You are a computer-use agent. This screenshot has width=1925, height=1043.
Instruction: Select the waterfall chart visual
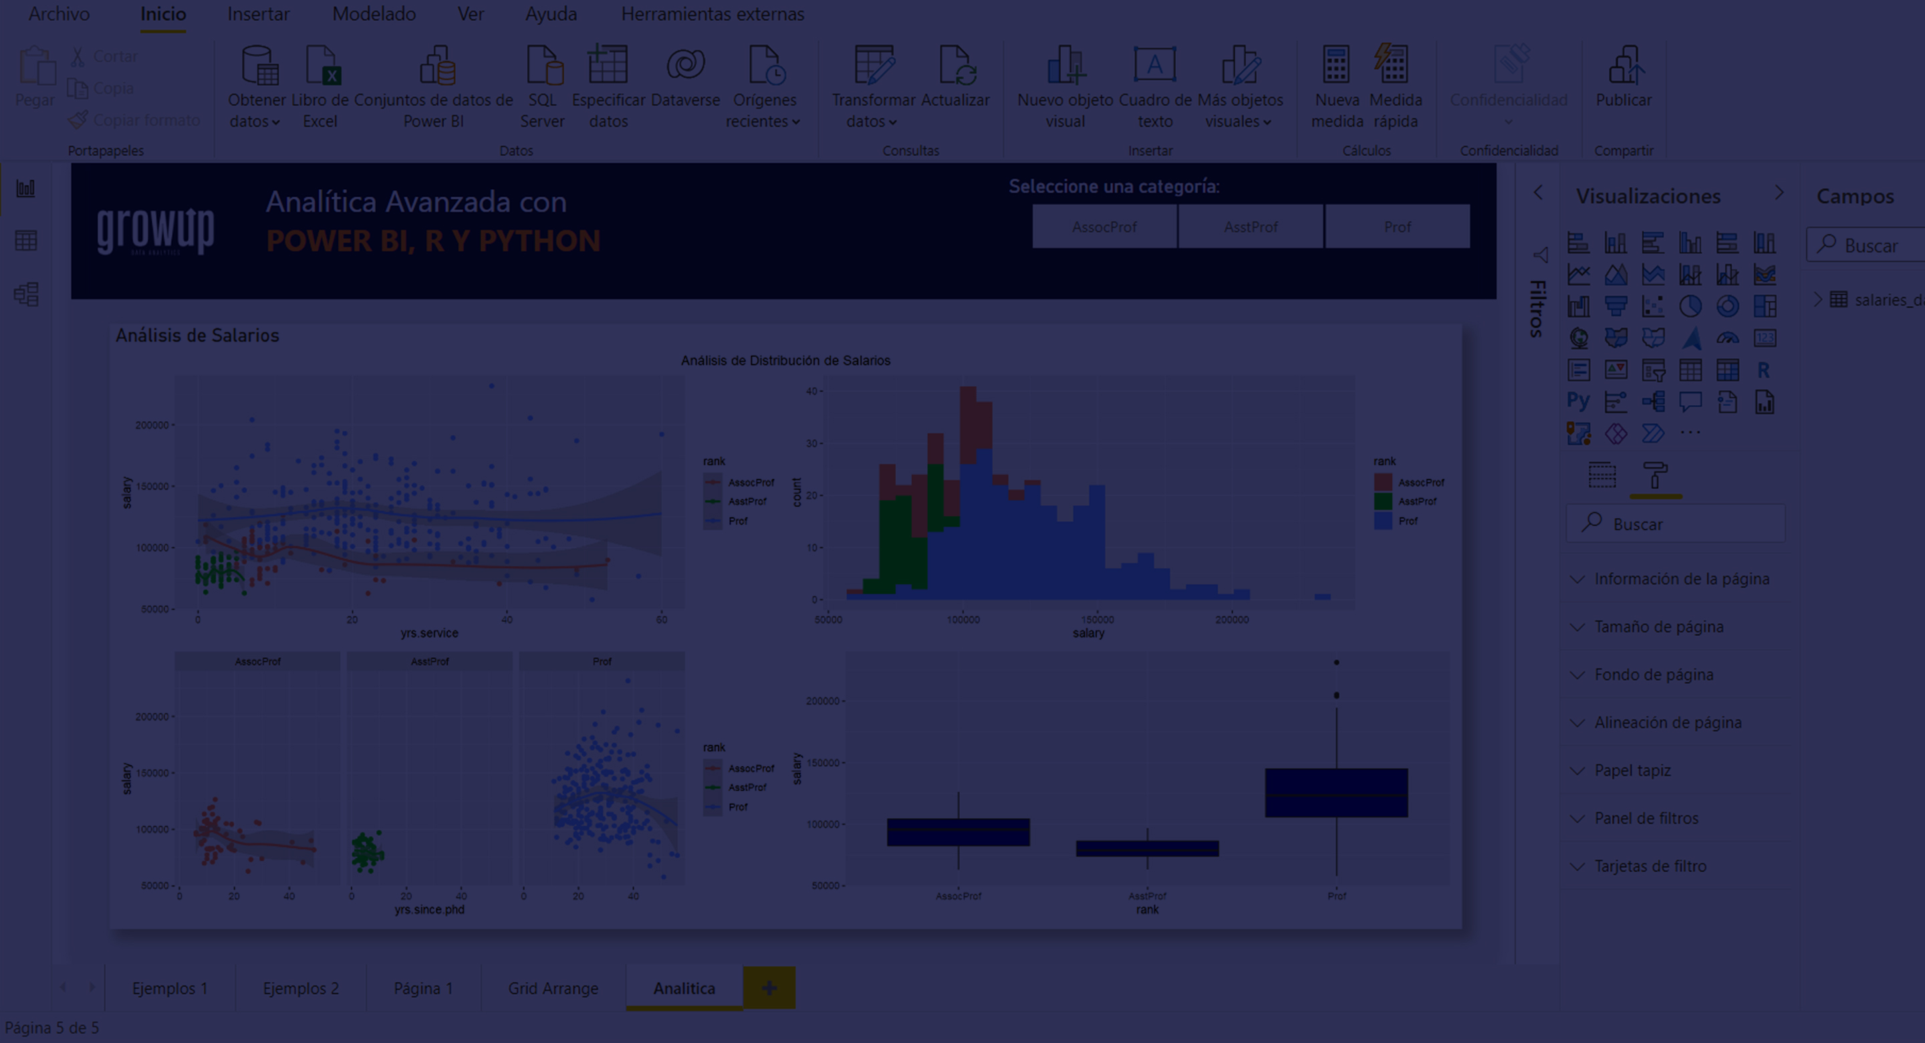pos(1578,306)
